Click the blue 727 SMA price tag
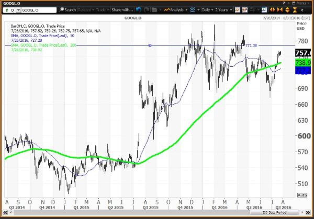The width and height of the screenshot is (314, 219). [303, 71]
